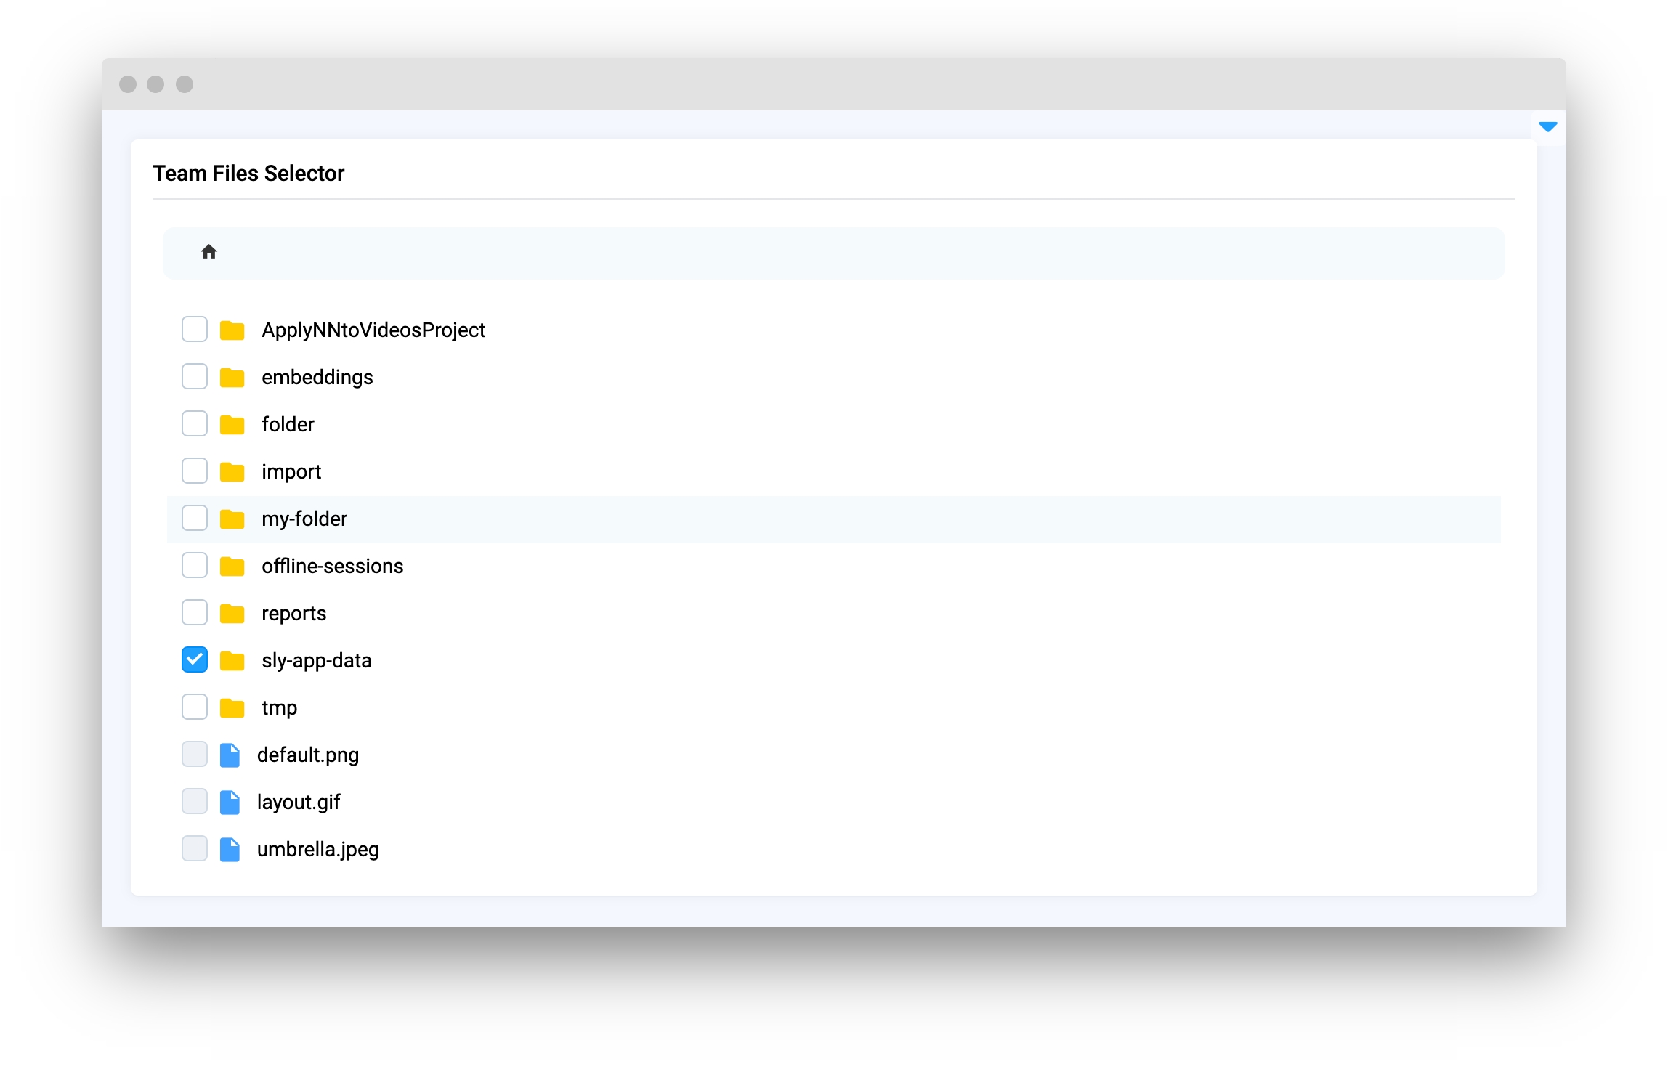1668x1072 pixels.
Task: Open the my-folder entry name
Action: tap(304, 519)
